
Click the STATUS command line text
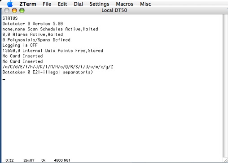[10, 18]
